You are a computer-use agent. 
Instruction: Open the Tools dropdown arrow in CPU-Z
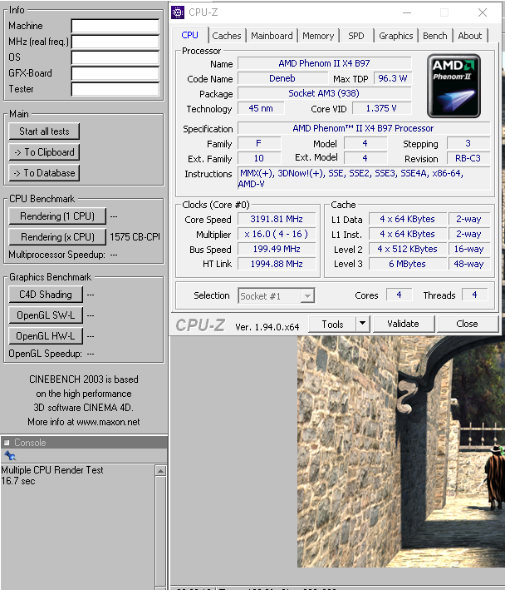[x=362, y=324]
